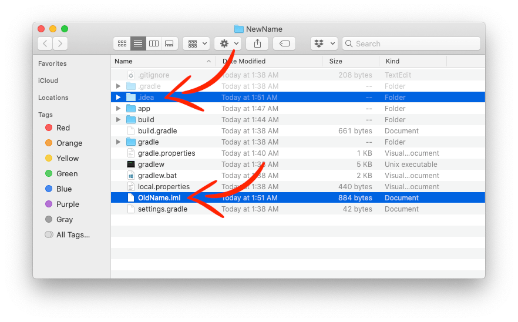
Task: Click the Favorites sidebar heading
Action: (52, 63)
